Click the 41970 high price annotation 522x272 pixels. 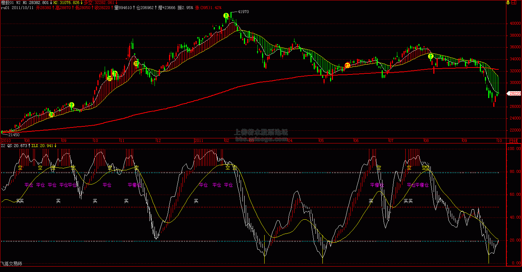tap(244, 12)
